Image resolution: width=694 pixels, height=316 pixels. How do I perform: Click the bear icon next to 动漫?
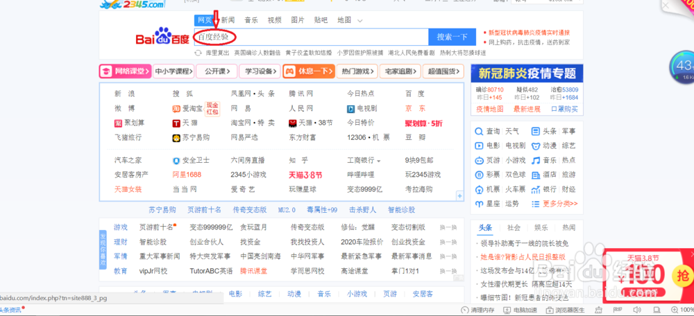(x=536, y=146)
